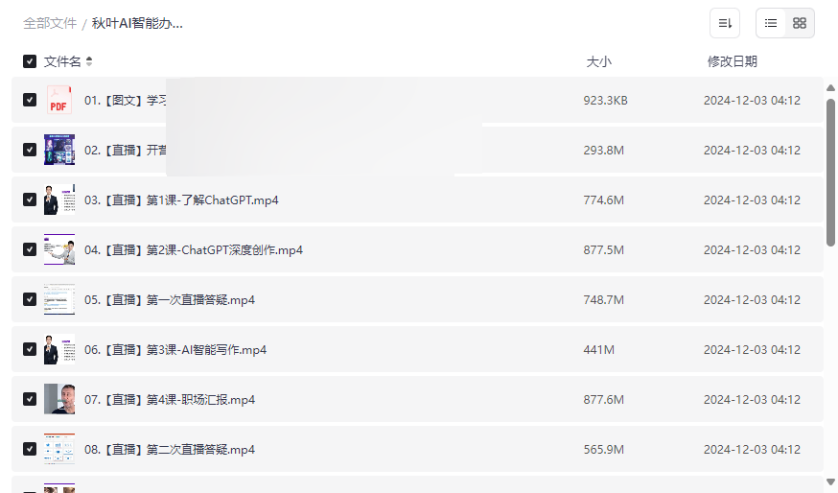The width and height of the screenshot is (838, 493).
Task: Click the PDF file icon
Action: click(x=58, y=100)
